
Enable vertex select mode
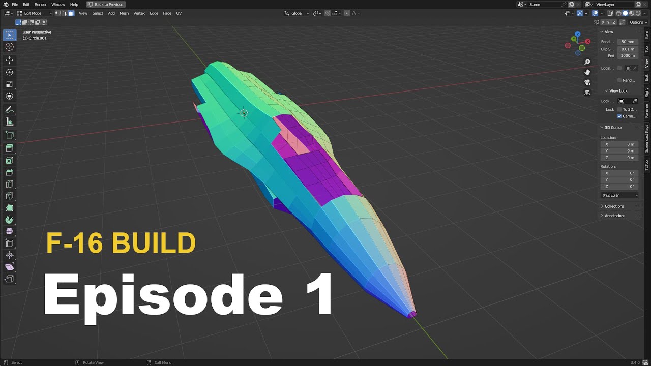[58, 13]
